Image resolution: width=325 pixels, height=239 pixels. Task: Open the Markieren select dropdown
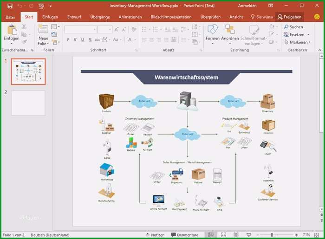coord(297,42)
